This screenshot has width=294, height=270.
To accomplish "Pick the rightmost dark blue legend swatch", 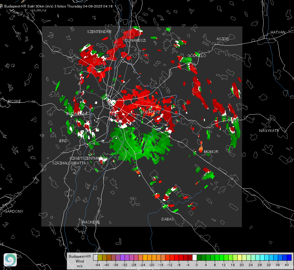I will pyautogui.click(x=289, y=258).
